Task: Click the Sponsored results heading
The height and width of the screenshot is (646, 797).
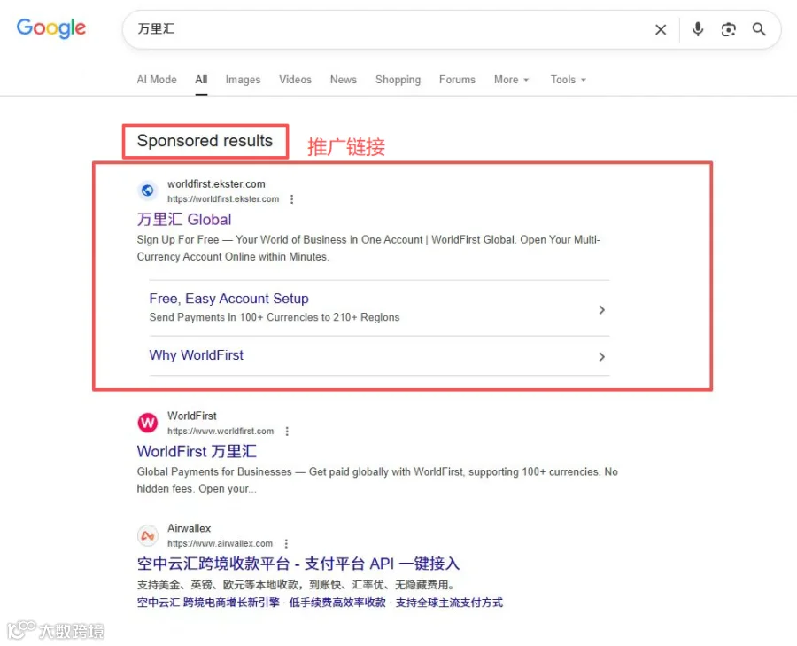Action: click(205, 141)
